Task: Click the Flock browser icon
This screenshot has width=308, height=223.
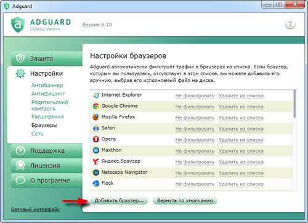Action: pos(96,184)
